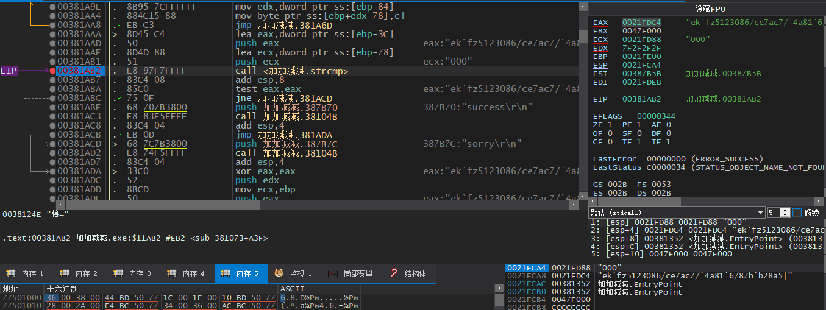Decrease the argument count spinner value
826x310 pixels.
click(786, 215)
